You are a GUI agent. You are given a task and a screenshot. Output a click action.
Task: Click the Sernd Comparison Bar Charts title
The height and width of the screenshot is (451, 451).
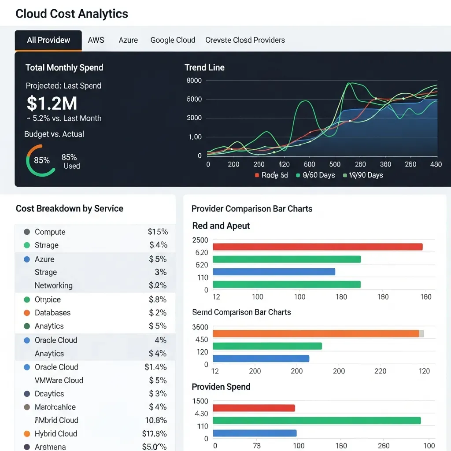click(242, 312)
